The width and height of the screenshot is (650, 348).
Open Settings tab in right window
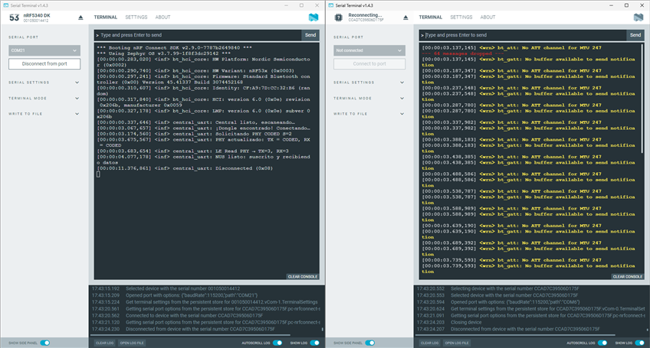(x=461, y=18)
